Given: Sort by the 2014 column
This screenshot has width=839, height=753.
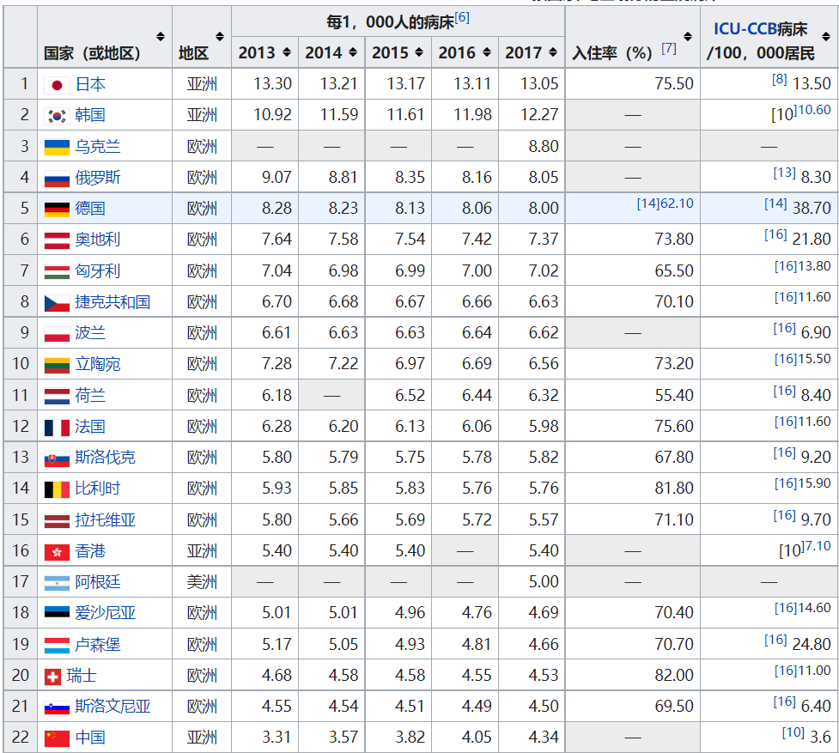Looking at the screenshot, I should coord(353,52).
